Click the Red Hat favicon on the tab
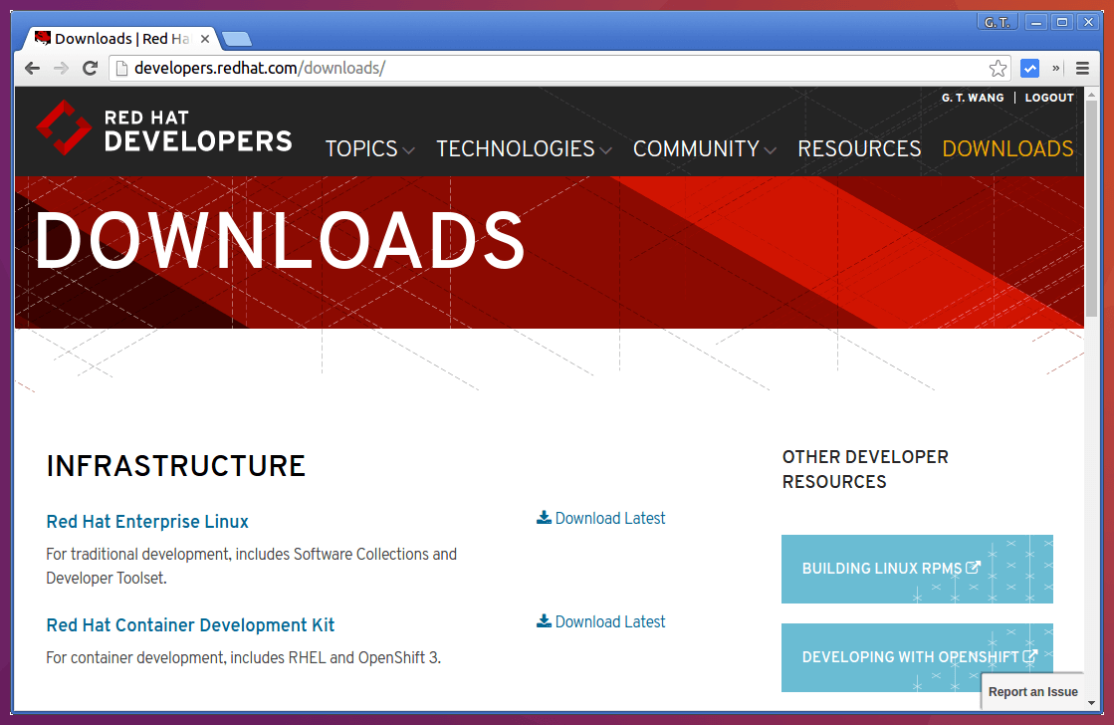1114x725 pixels. click(x=42, y=38)
